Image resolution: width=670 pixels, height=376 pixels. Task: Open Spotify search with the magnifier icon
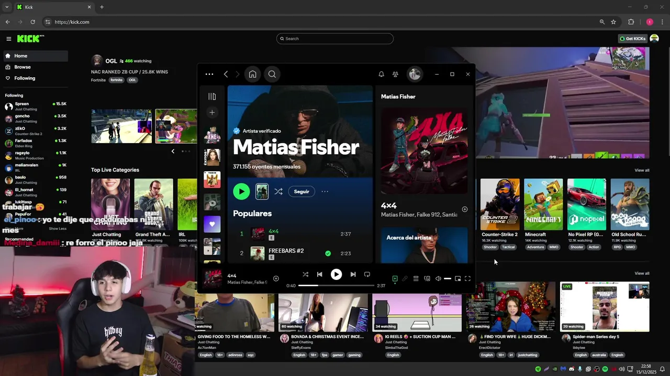[272, 74]
